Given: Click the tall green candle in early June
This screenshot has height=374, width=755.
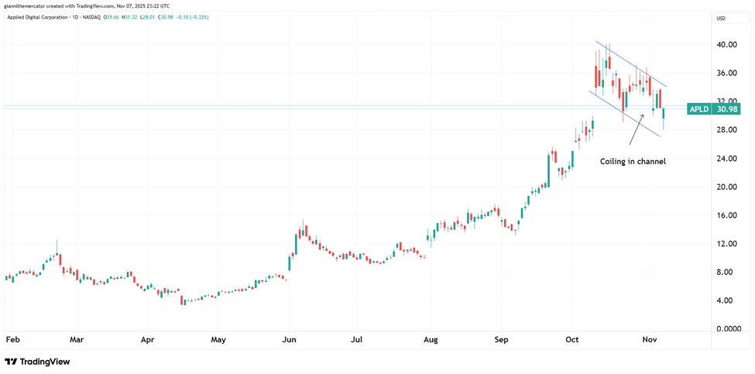Looking at the screenshot, I should pyautogui.click(x=290, y=262).
